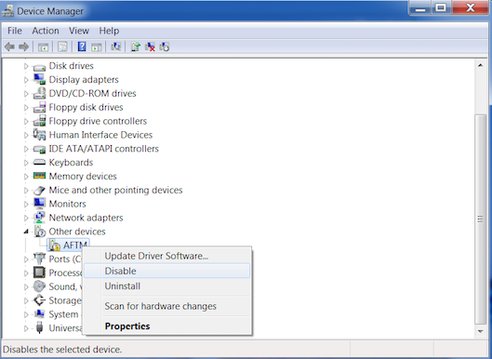Open the Action menu
Image resolution: width=492 pixels, height=359 pixels.
46,31
